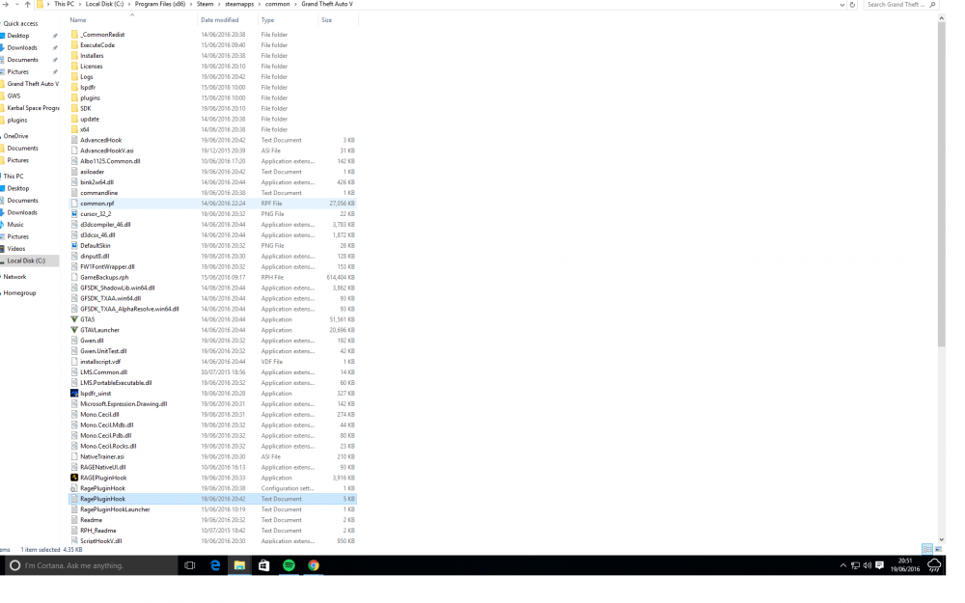Open Microsoft Edge from the taskbar
965x603 pixels.
click(x=215, y=564)
